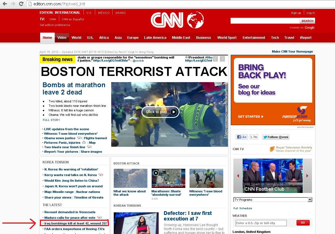Viewport: 335px width, 234px height.
Task: Click the browser back arrow
Action: [5, 4]
